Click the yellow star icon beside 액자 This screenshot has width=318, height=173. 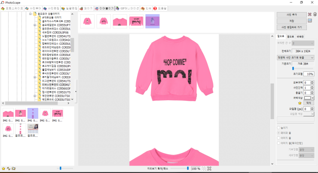300,103
